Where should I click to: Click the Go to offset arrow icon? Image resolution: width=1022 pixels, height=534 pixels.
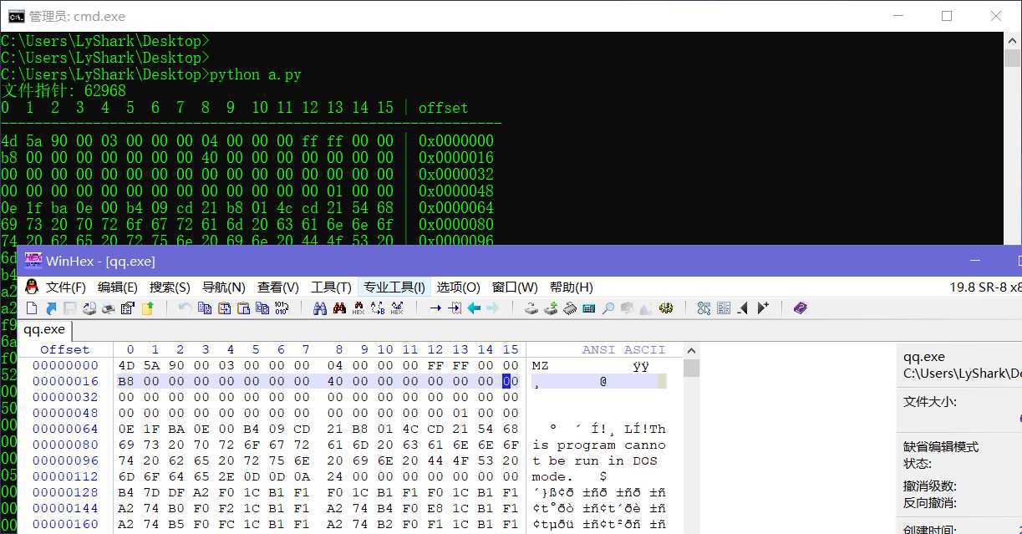pyautogui.click(x=435, y=308)
